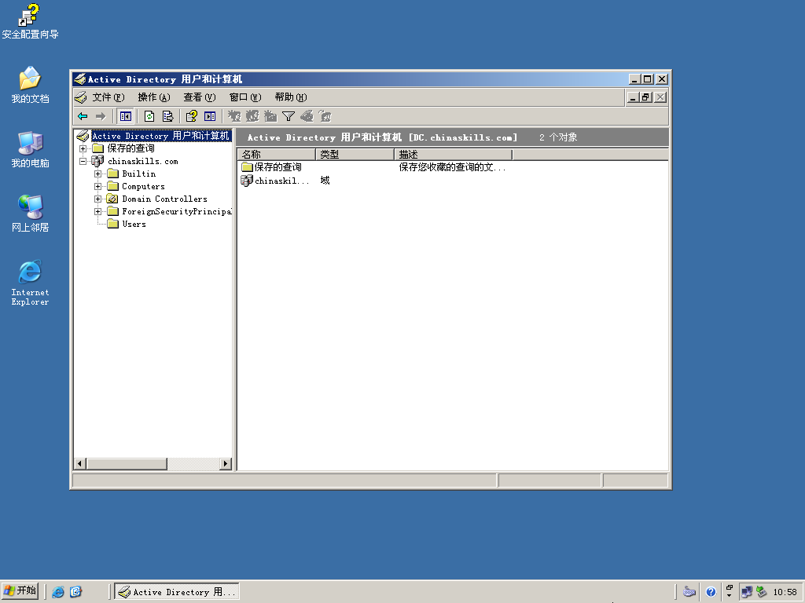Select 我的电脑 desktop icon
The width and height of the screenshot is (805, 603).
[30, 150]
